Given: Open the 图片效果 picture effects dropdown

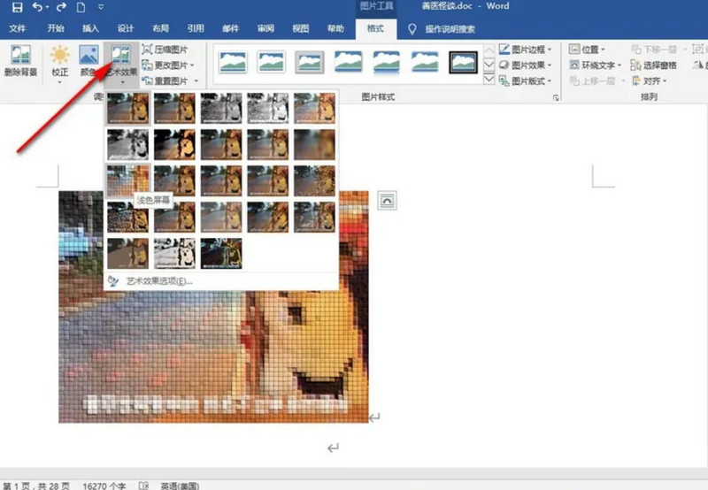Looking at the screenshot, I should [x=525, y=65].
